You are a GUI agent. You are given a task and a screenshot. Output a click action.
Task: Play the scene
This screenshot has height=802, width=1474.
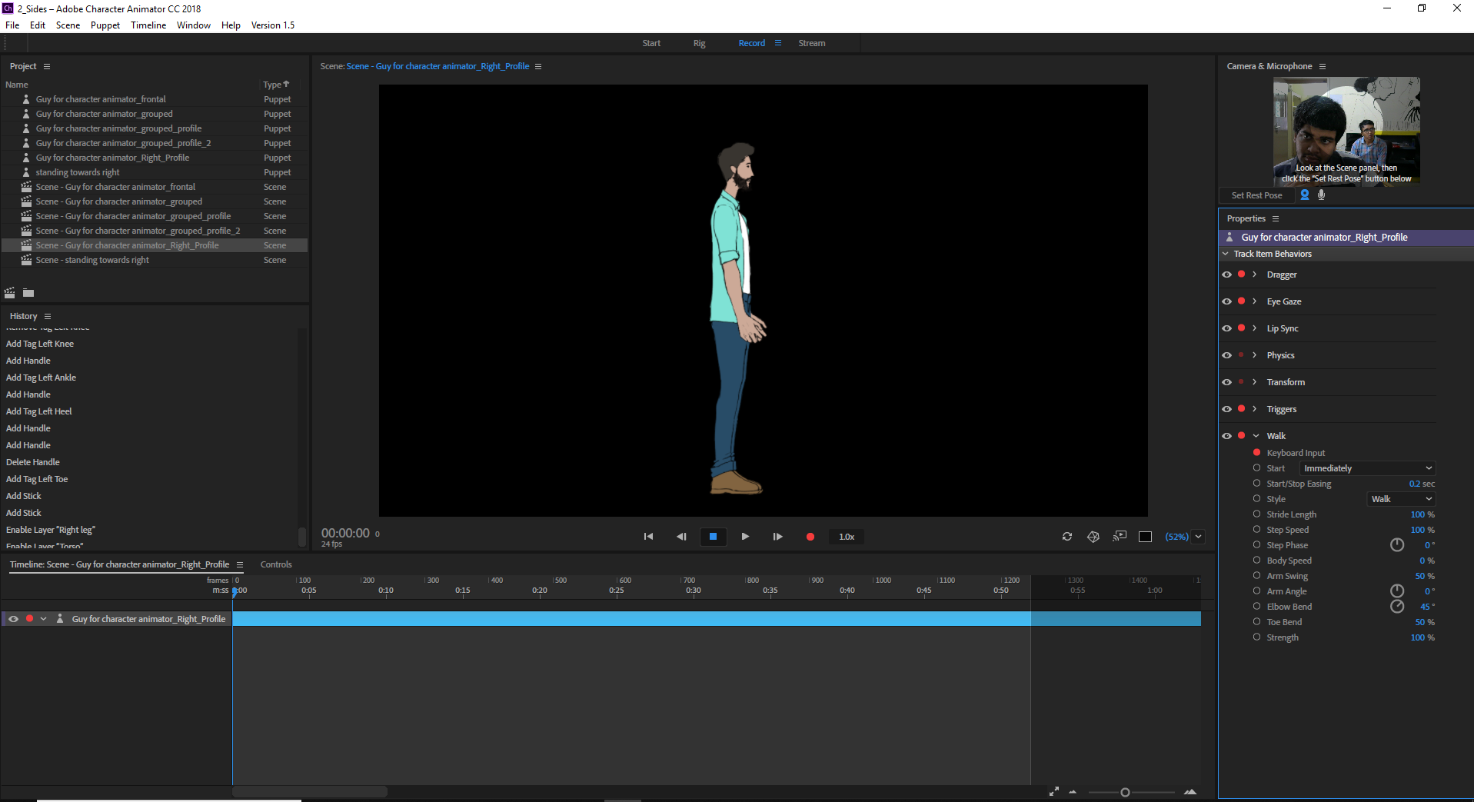tap(745, 537)
